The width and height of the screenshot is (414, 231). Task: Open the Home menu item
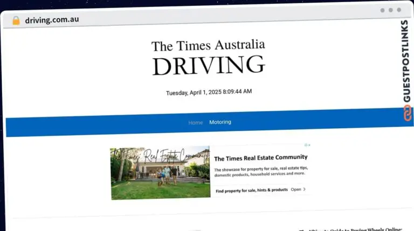point(195,123)
